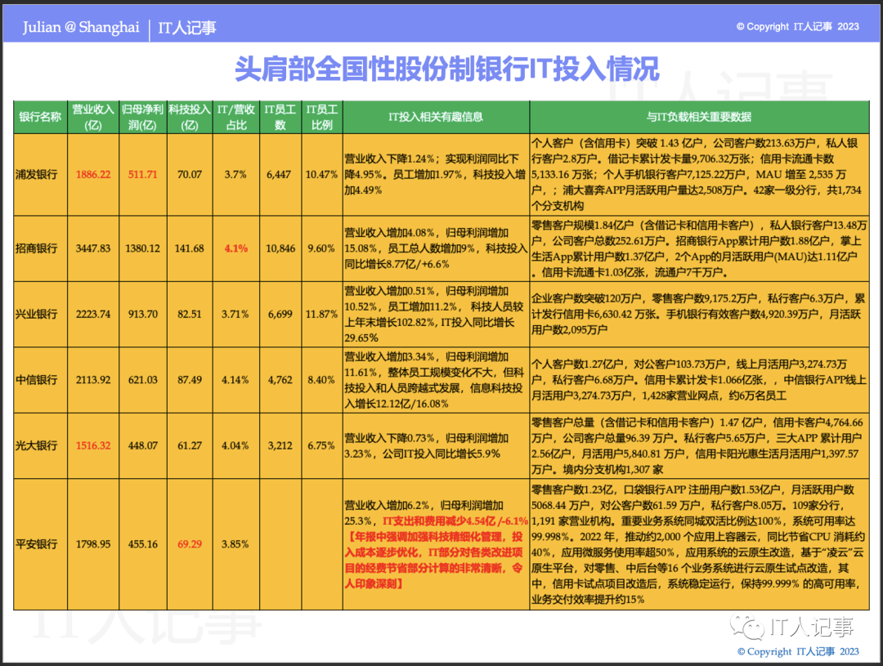Click 兴业银行 text '企业客户数突破120万户'
Screen dimensions: 883x666
coord(586,298)
